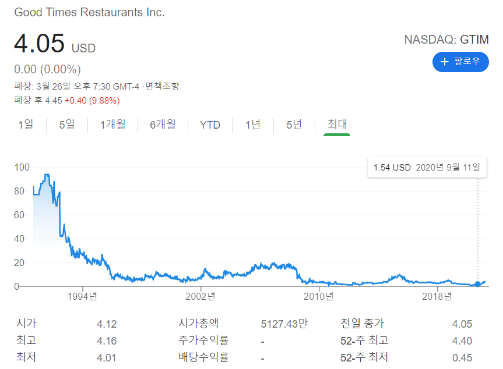This screenshot has height=369, width=503.
Task: Click the 40 y-axis label
Action: 19,239
